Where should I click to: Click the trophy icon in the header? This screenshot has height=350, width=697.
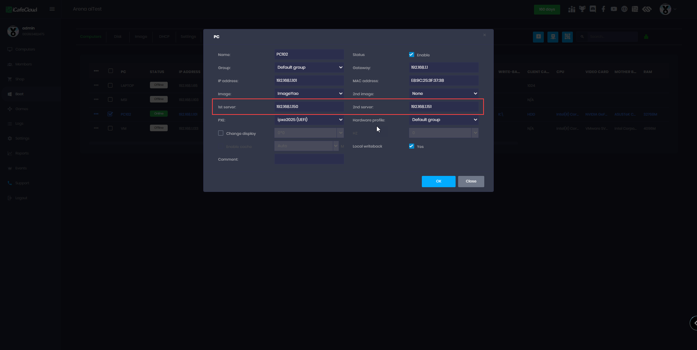[x=582, y=9]
